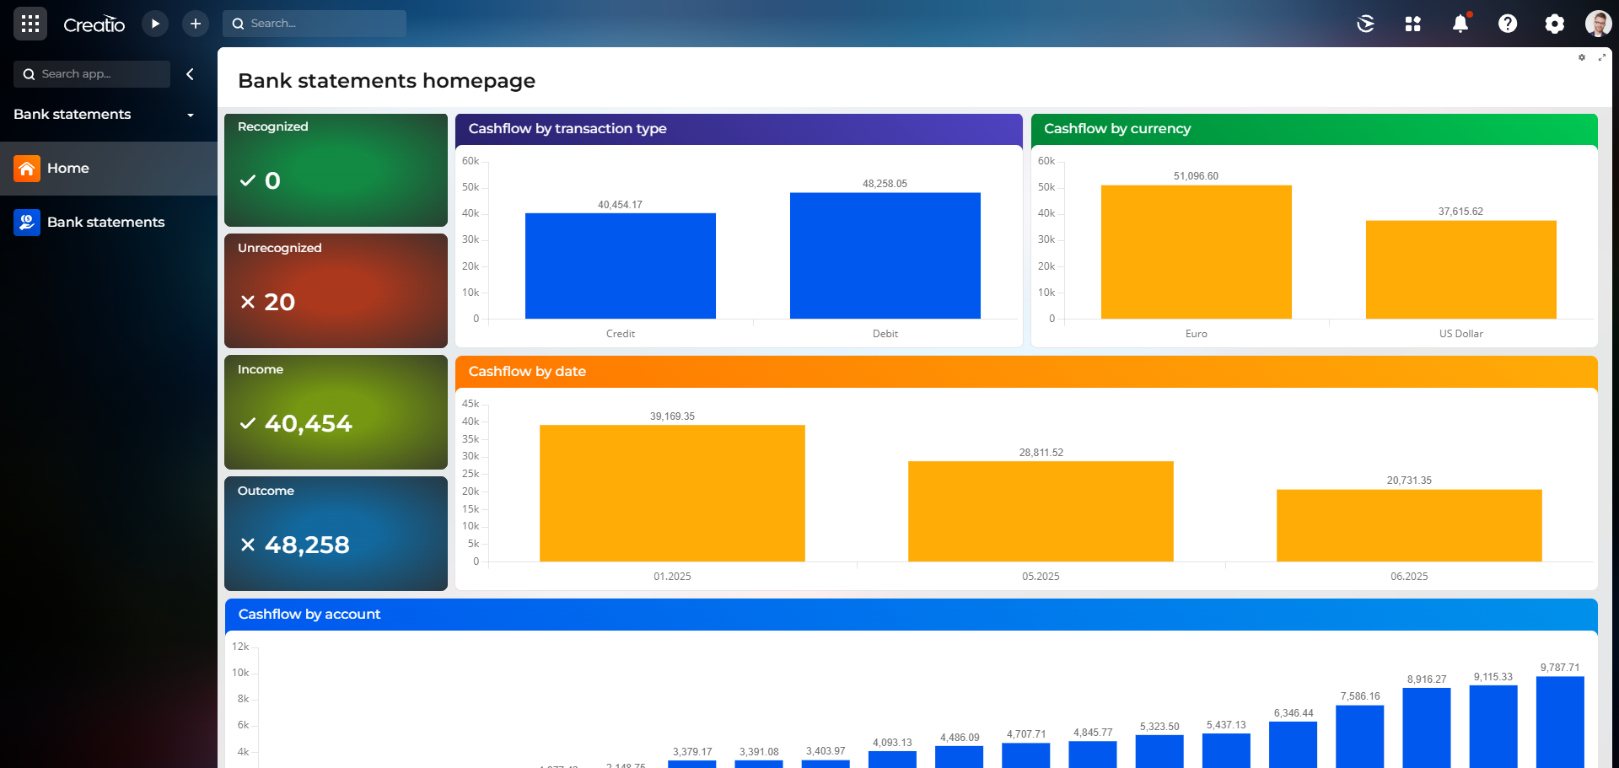
Task: Click the Cashflow by date header
Action: point(1026,372)
